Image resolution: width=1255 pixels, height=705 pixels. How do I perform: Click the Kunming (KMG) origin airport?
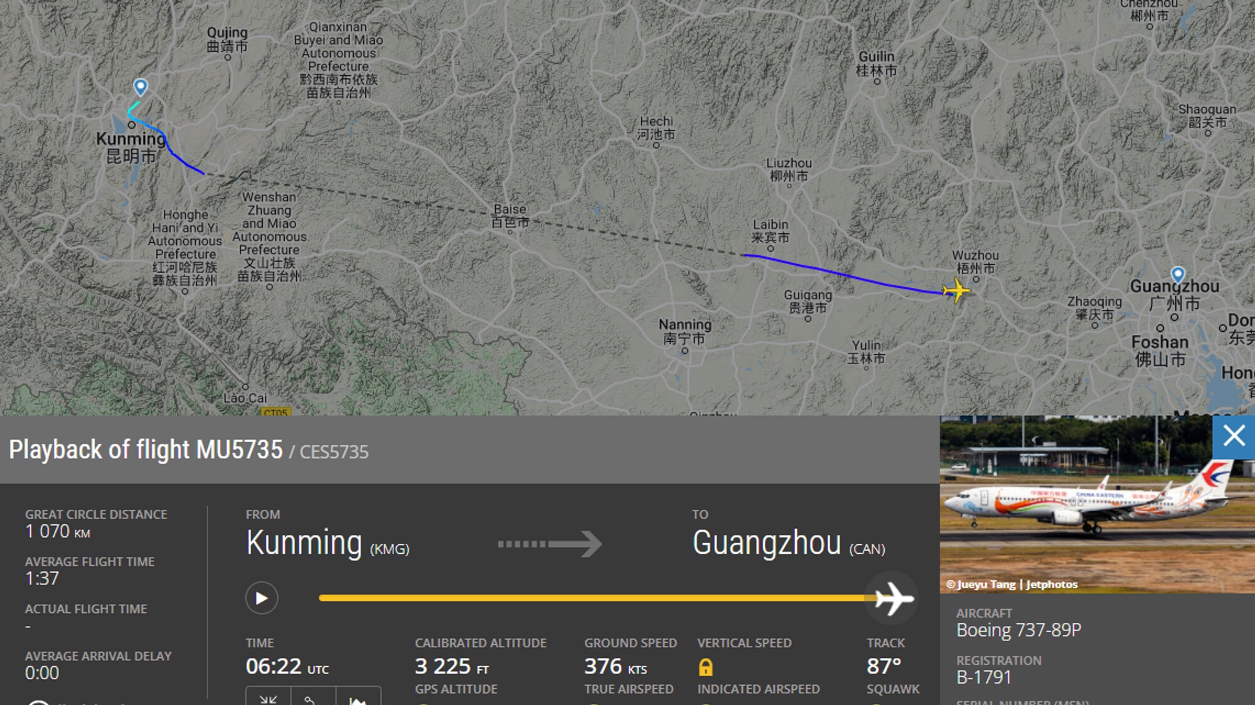point(328,543)
